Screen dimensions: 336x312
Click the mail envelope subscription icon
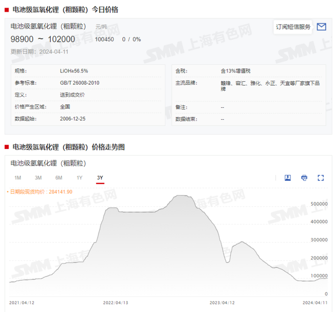[x=322, y=27]
